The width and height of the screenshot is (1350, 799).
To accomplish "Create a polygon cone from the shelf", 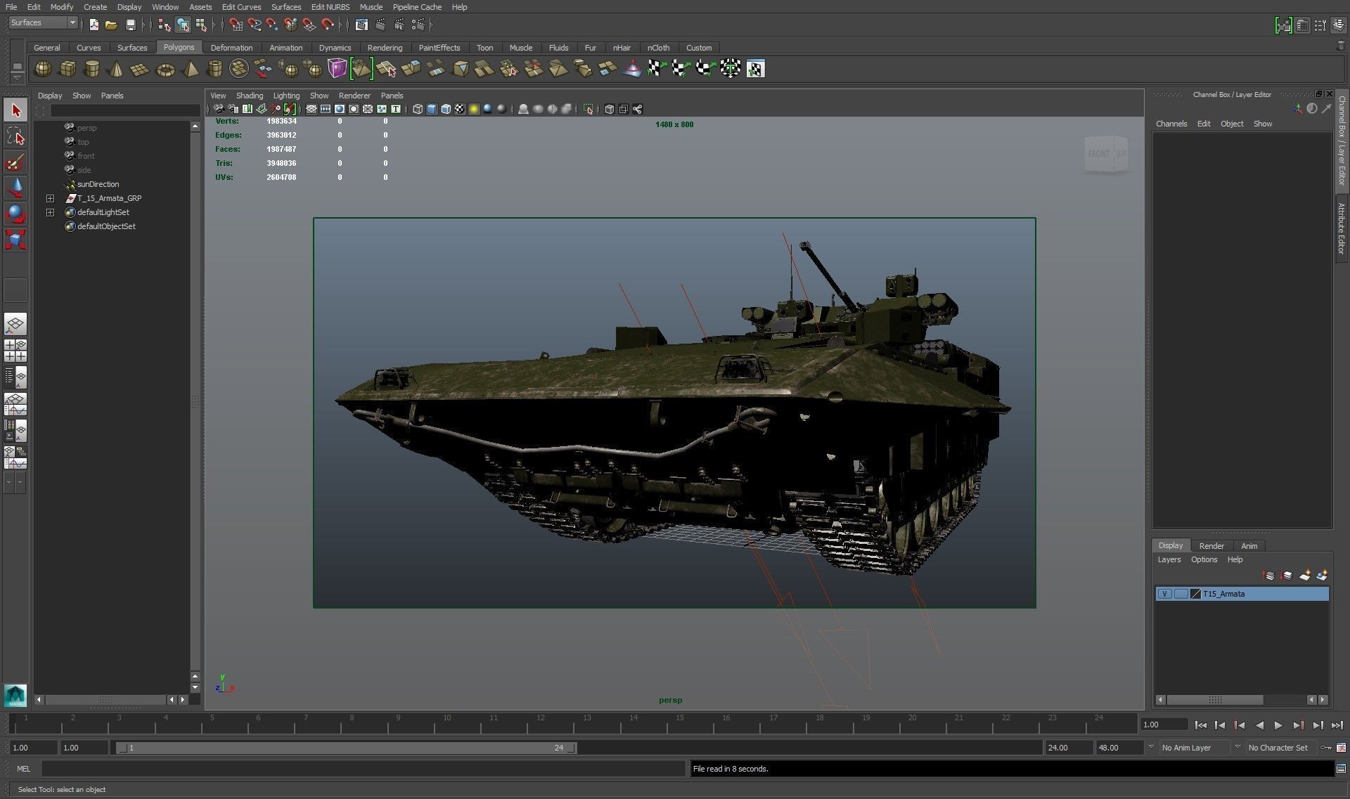I will 117,69.
